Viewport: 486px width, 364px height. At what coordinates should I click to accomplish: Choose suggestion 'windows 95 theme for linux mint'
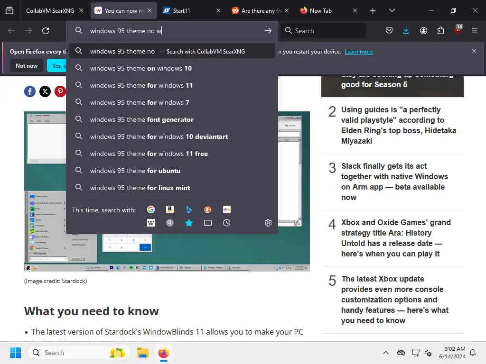pyautogui.click(x=172, y=188)
